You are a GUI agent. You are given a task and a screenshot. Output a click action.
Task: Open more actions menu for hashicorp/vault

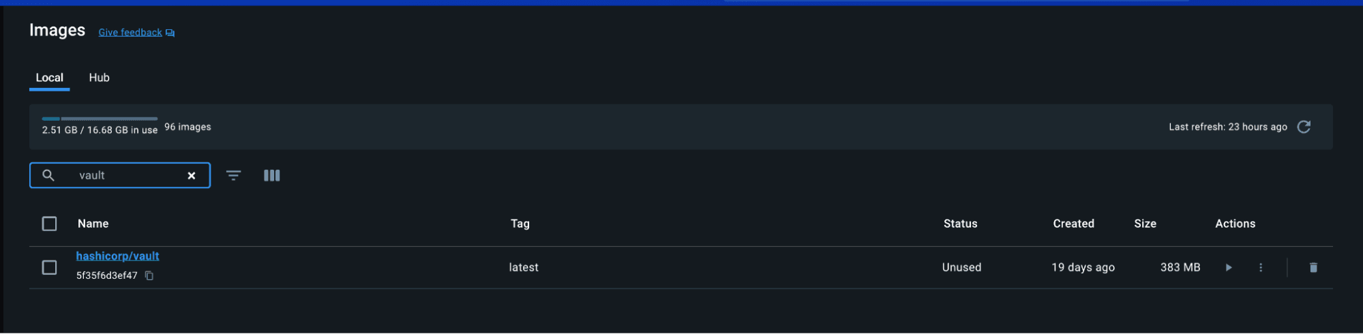(x=1261, y=268)
